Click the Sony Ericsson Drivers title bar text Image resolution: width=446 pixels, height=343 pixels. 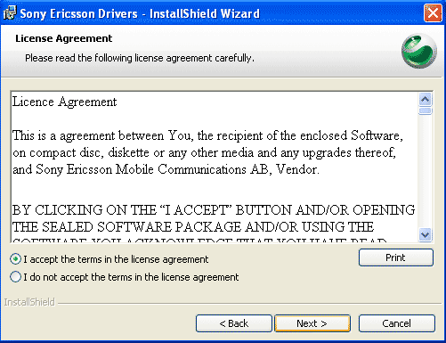[x=140, y=13]
